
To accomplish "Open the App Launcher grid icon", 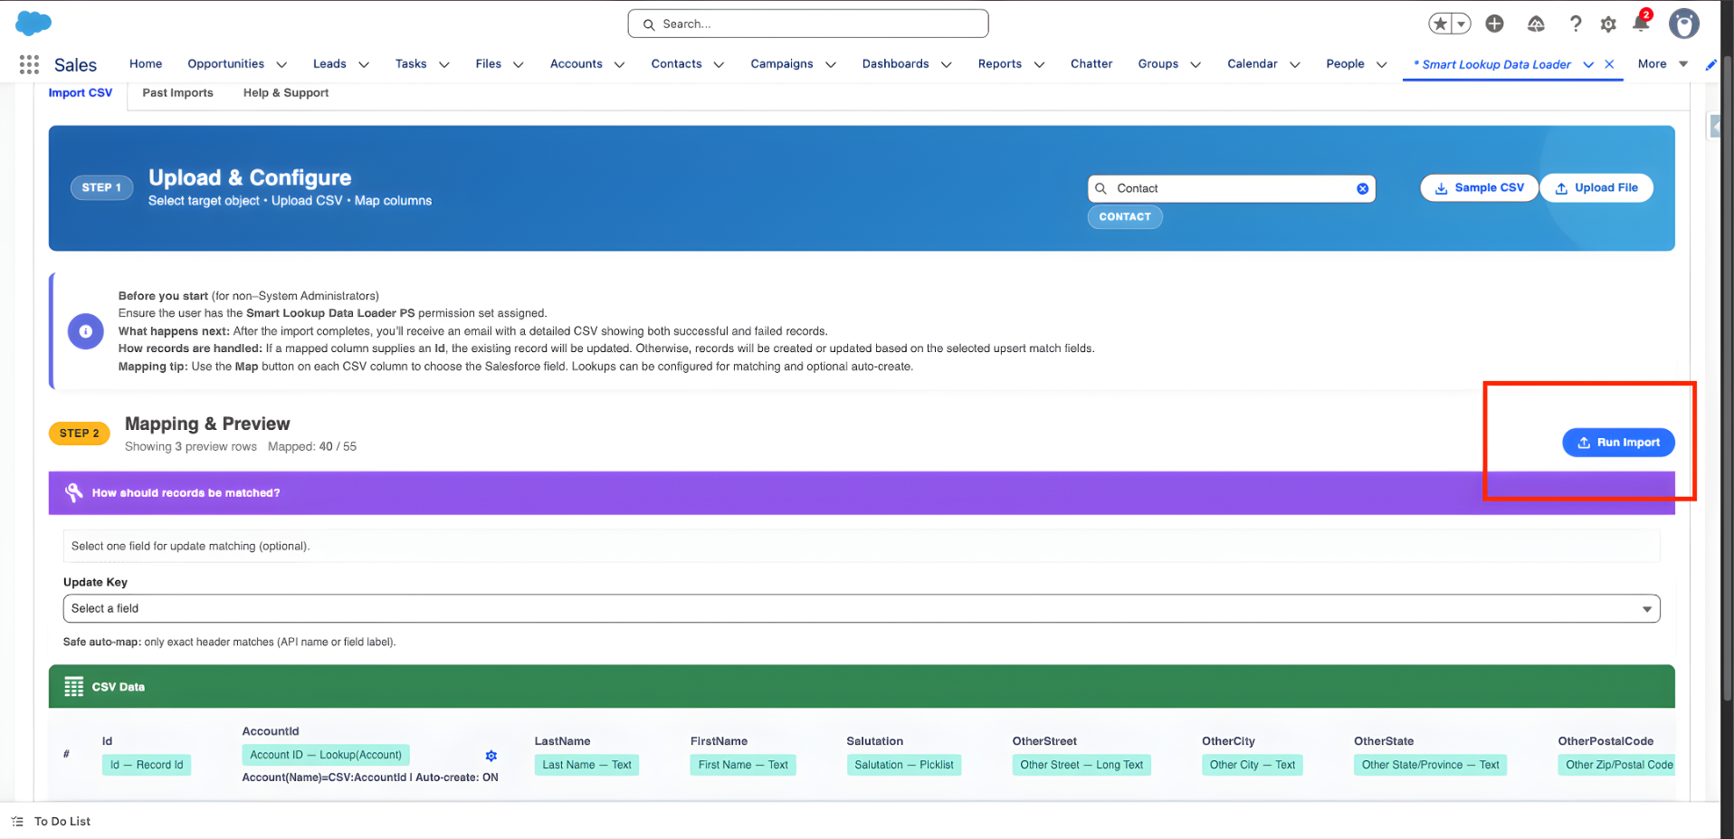I will pyautogui.click(x=28, y=64).
